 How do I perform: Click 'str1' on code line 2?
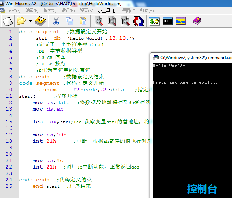pyautogui.click(x=42, y=38)
